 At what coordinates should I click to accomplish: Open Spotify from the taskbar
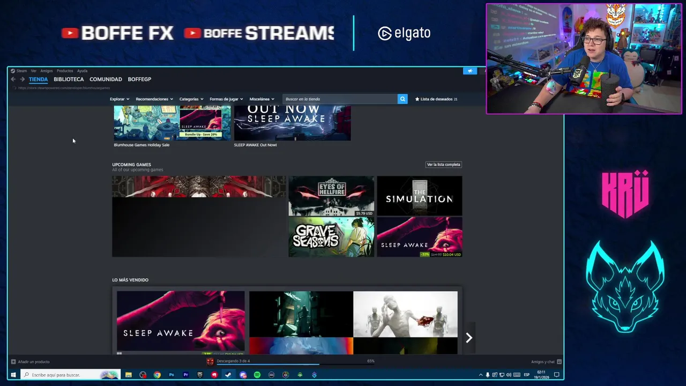tap(257, 375)
